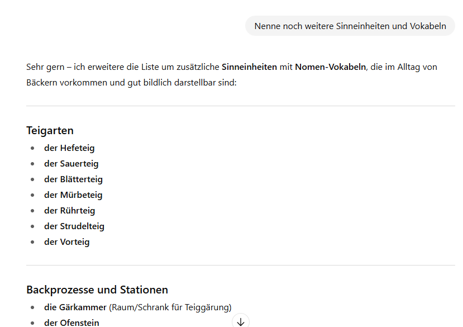Click the divider line above 'Teigarten'
The image size is (463, 327).
point(240,106)
